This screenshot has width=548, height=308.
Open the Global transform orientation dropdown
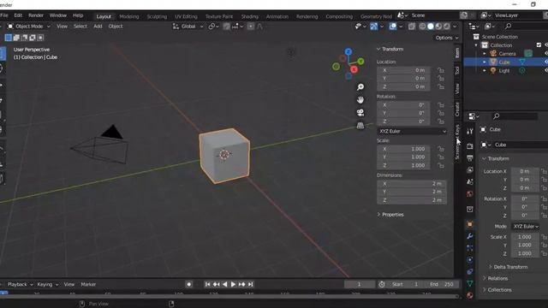click(x=188, y=27)
